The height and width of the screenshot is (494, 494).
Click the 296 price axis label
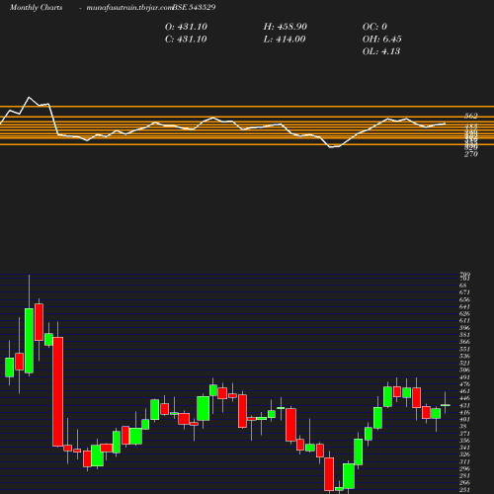tap(464, 469)
